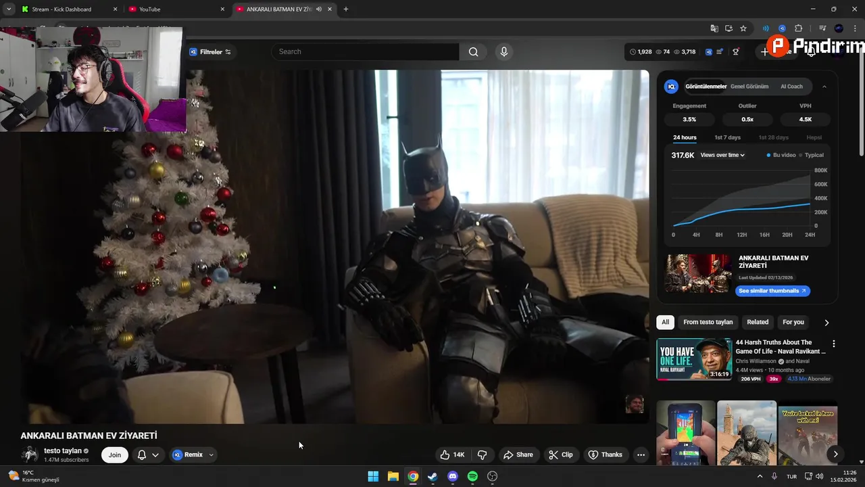Collapse the vidIQ panel with chevron
This screenshot has width=865, height=487.
824,87
